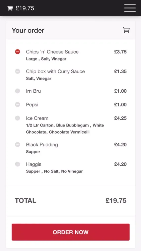Screen dimensions: 141x251
Task: Remove Chips 'n' Cheese Sauce from order
Action: point(18,52)
